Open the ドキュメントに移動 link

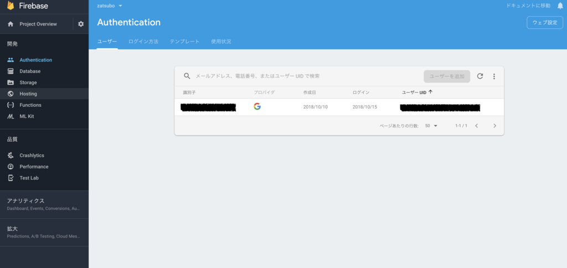coord(528,6)
